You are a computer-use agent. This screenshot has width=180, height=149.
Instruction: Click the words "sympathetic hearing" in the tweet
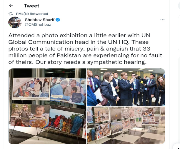tap(117, 62)
